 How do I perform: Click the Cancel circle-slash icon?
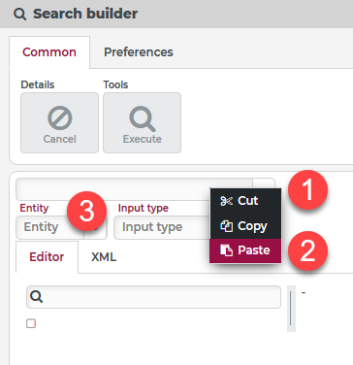click(x=59, y=118)
